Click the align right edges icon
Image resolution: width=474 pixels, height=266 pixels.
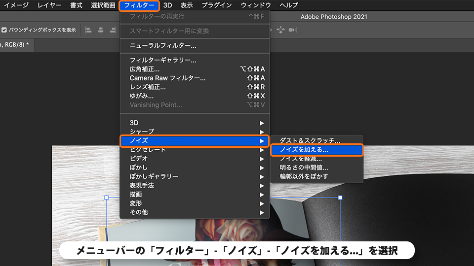coord(113,30)
